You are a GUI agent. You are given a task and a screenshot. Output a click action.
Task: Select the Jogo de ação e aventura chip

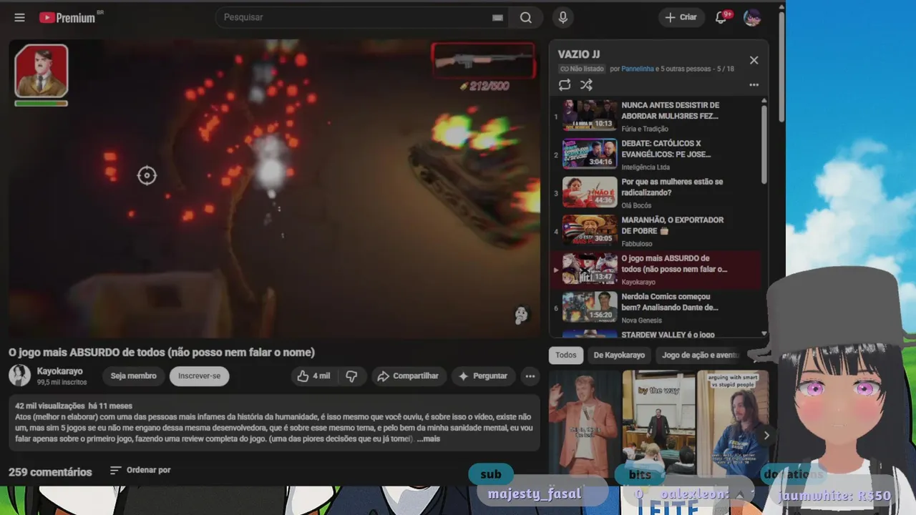(700, 355)
